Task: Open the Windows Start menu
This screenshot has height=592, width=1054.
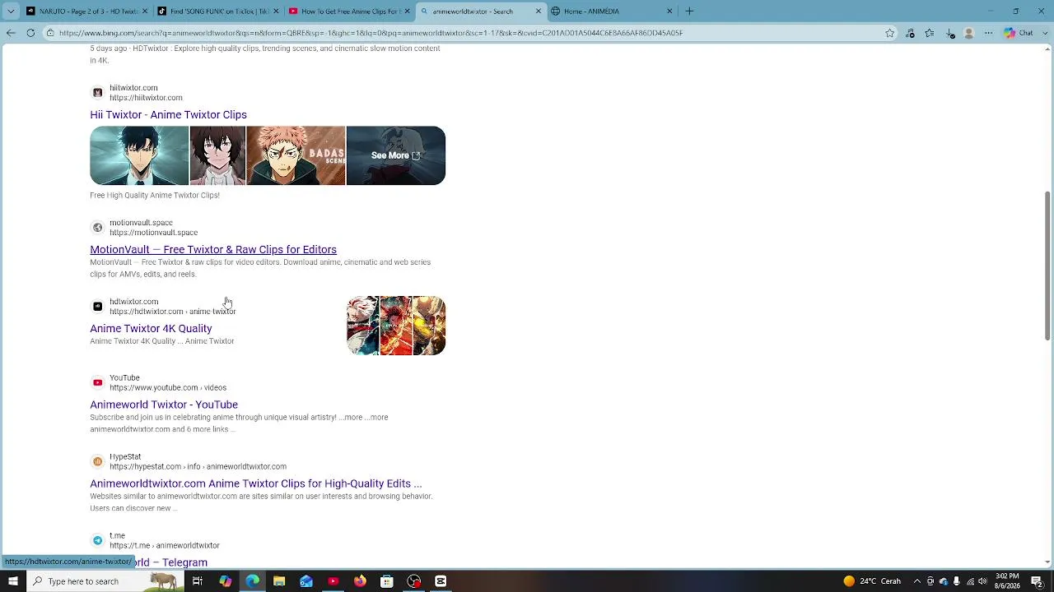Action: [x=12, y=581]
